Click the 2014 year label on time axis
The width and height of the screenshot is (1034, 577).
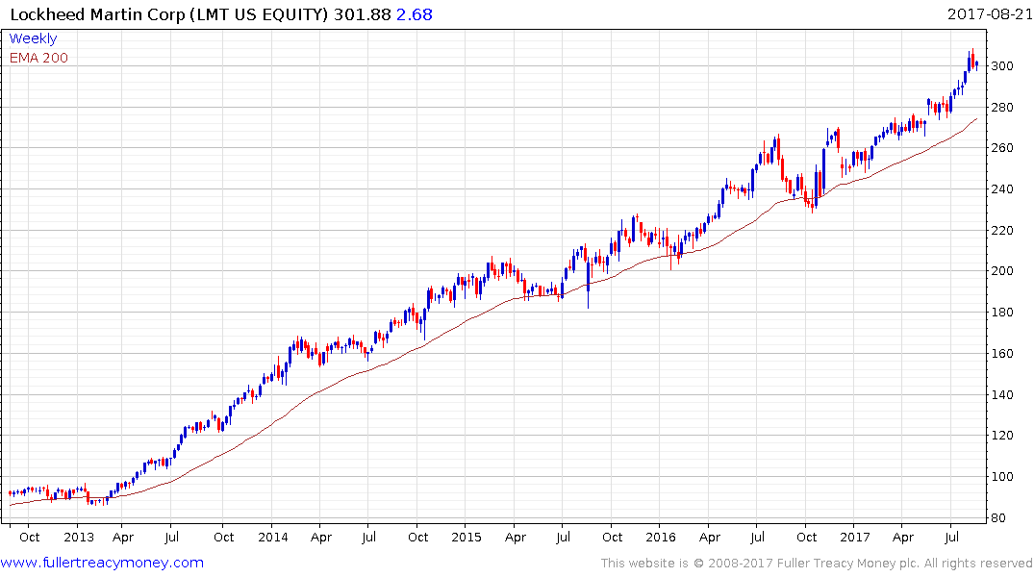[x=273, y=537]
